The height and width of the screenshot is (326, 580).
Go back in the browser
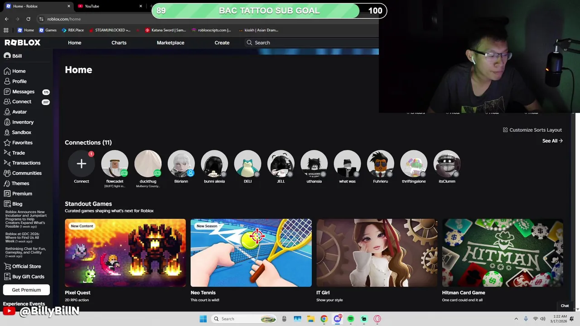(6, 19)
